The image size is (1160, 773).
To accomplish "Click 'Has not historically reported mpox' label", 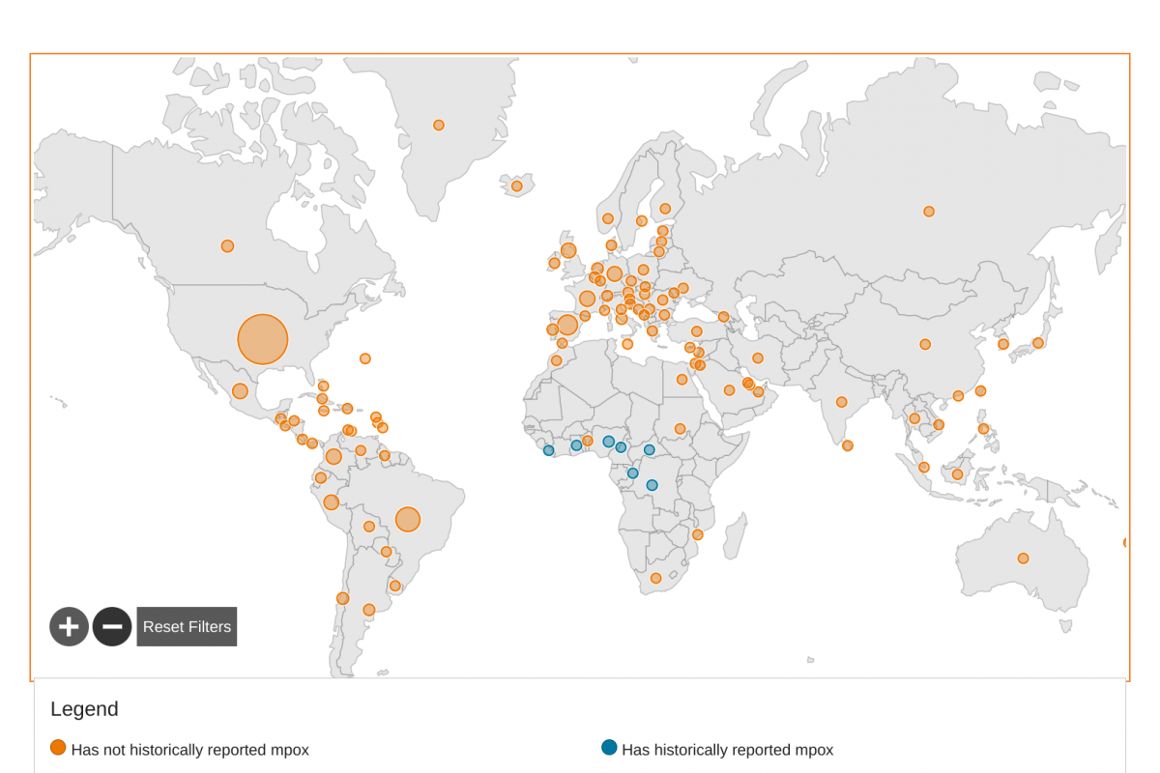I will click(189, 750).
